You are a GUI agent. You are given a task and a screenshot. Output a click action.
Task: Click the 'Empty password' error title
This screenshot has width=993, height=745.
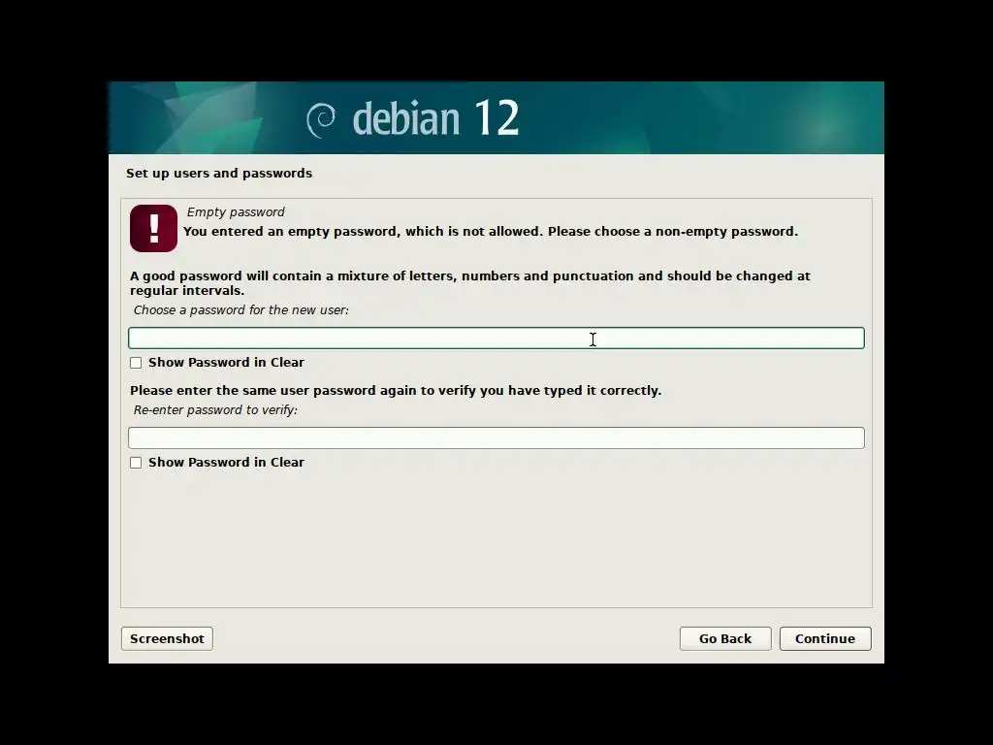click(x=236, y=211)
